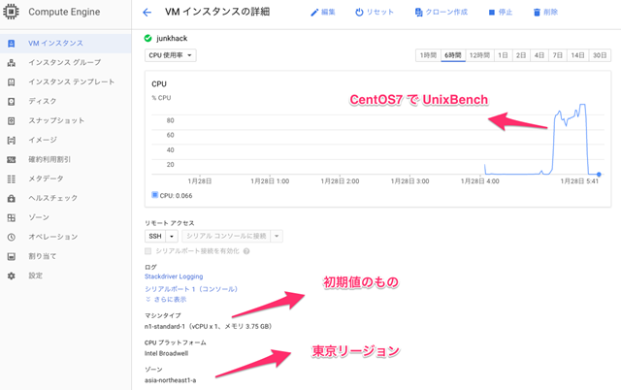Open スナップショット snapshots sidebar icon
Screen dimensions: 621x390
pyautogui.click(x=11, y=120)
